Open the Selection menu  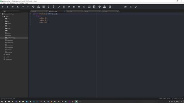12,3
